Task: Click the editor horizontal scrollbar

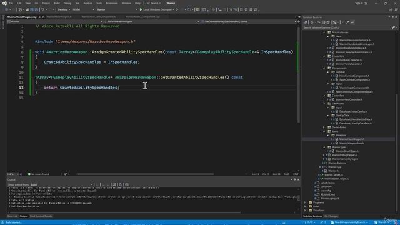Action: (146, 174)
